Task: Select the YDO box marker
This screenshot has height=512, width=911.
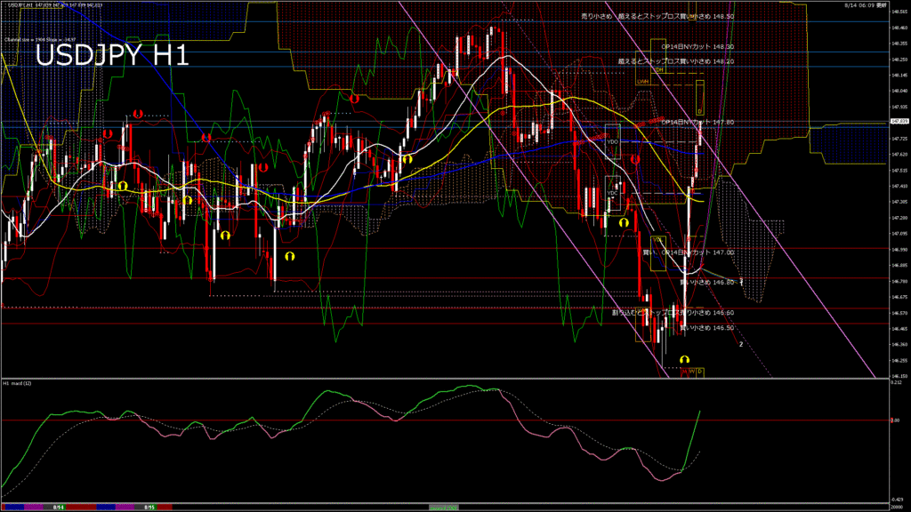Action: (612, 141)
